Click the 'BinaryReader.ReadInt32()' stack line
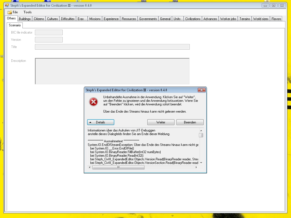291x218 pixels. point(117,156)
